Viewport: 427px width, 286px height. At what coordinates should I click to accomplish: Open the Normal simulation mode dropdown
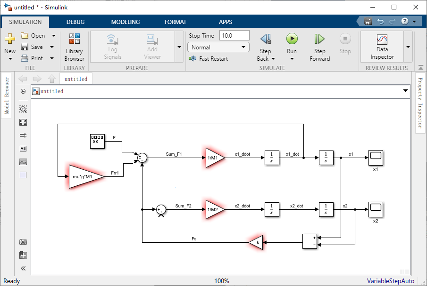pyautogui.click(x=218, y=47)
